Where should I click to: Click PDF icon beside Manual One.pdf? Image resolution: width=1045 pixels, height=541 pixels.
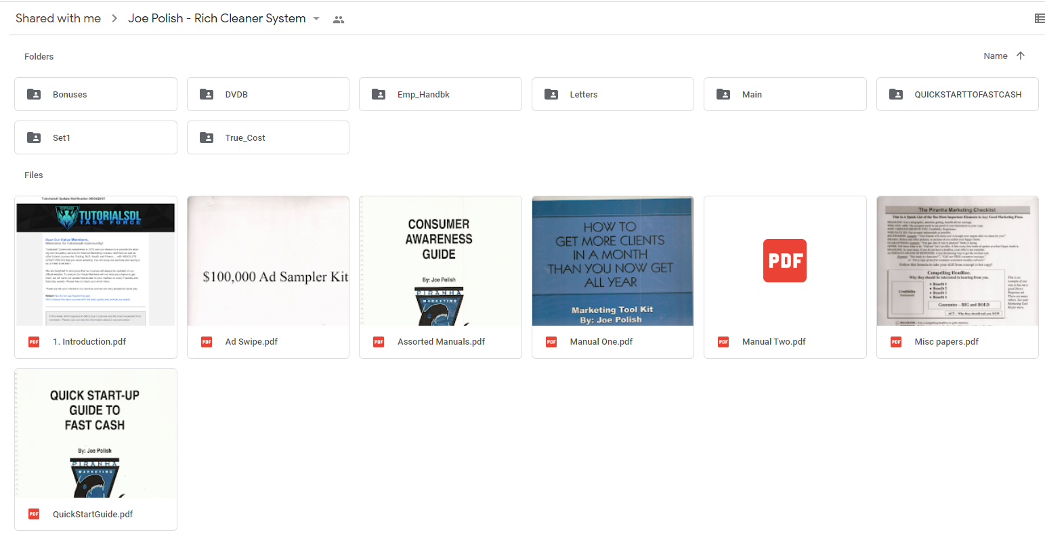[551, 342]
